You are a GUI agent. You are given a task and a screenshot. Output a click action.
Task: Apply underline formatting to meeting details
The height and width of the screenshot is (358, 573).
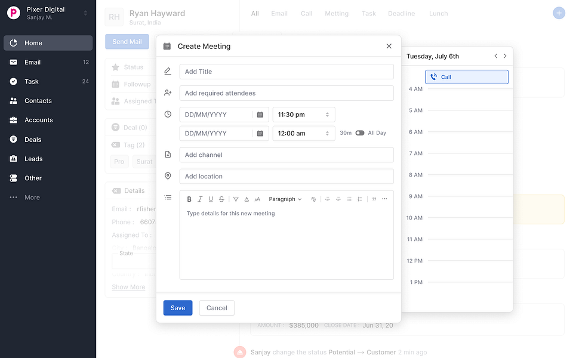point(210,199)
